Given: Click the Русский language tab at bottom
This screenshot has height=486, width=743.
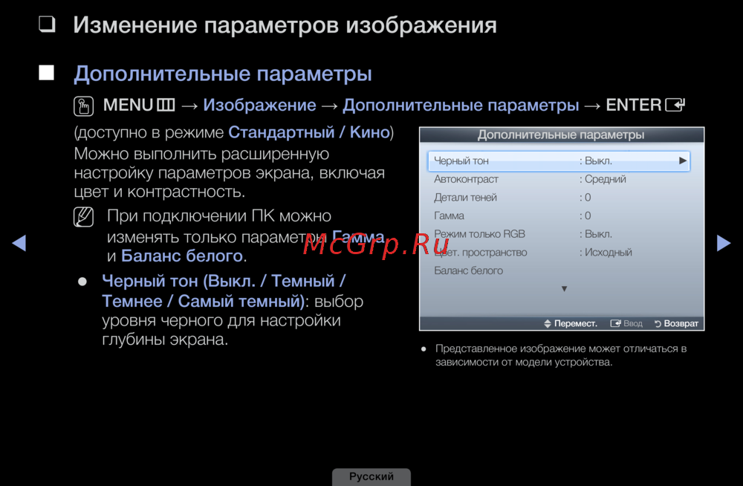Looking at the screenshot, I should (371, 477).
